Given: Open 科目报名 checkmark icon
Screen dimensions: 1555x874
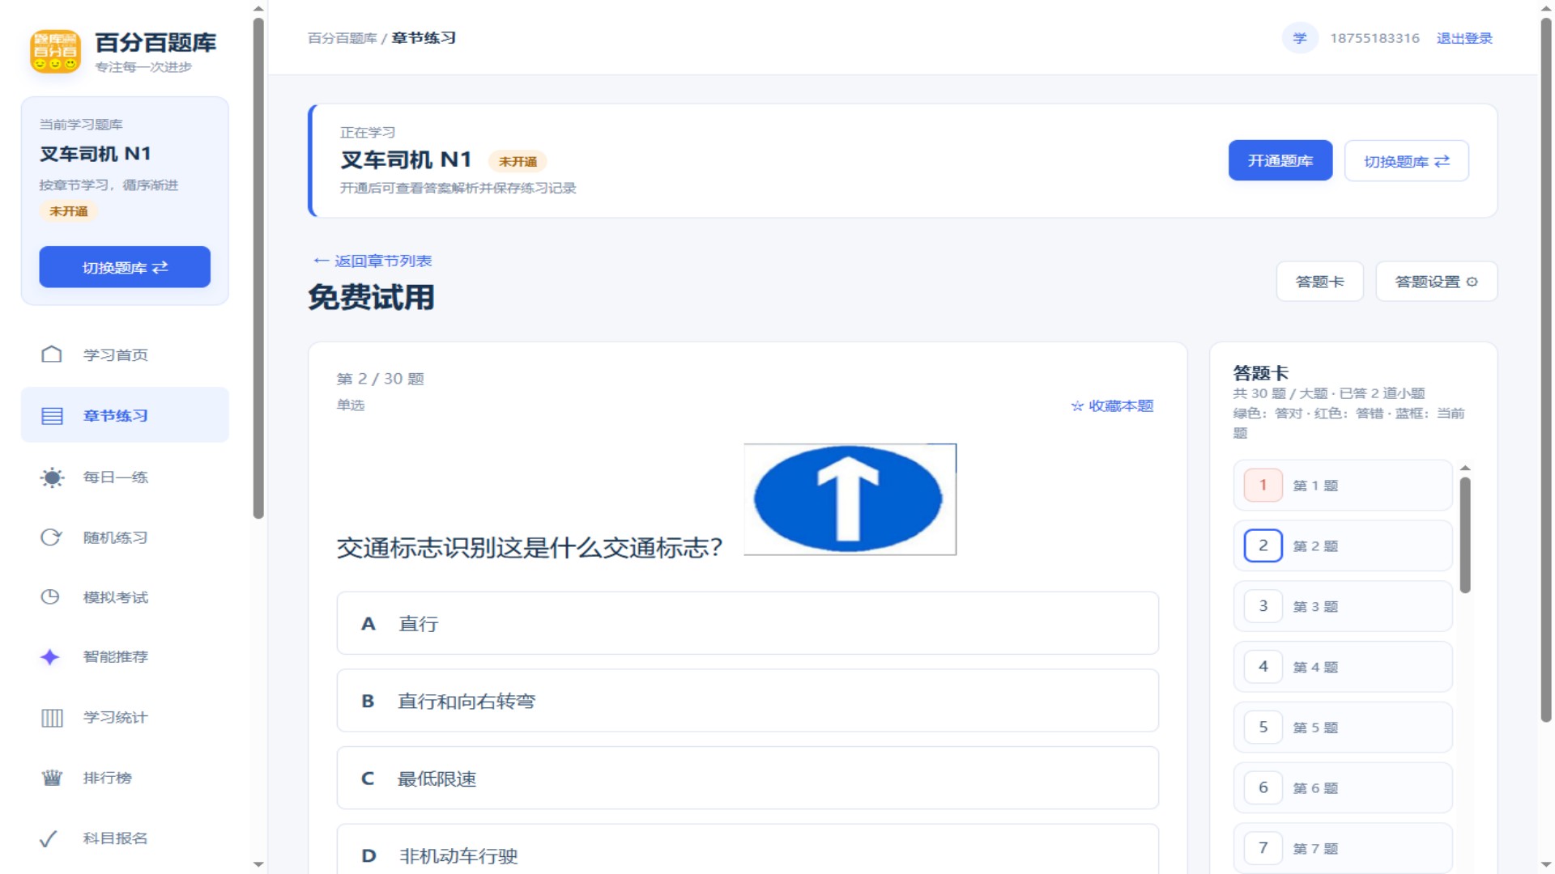Looking at the screenshot, I should [x=49, y=838].
